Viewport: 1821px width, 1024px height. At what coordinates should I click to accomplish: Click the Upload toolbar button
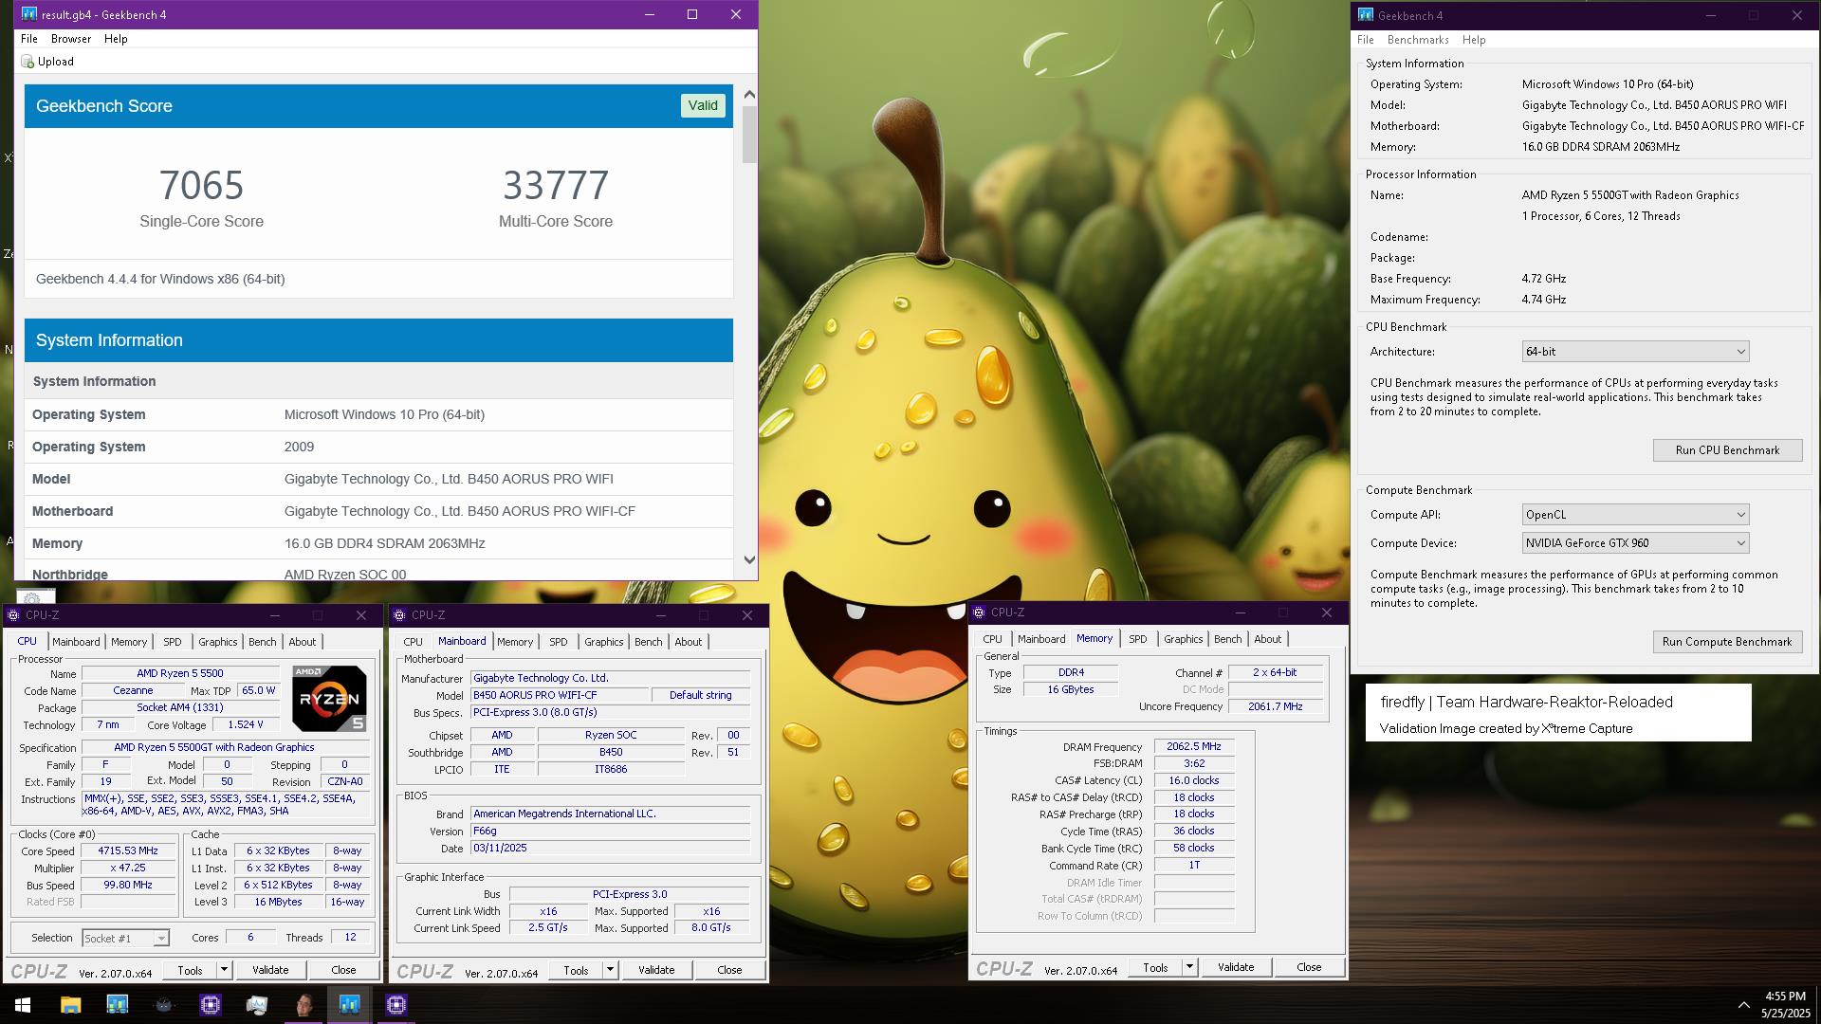click(47, 62)
